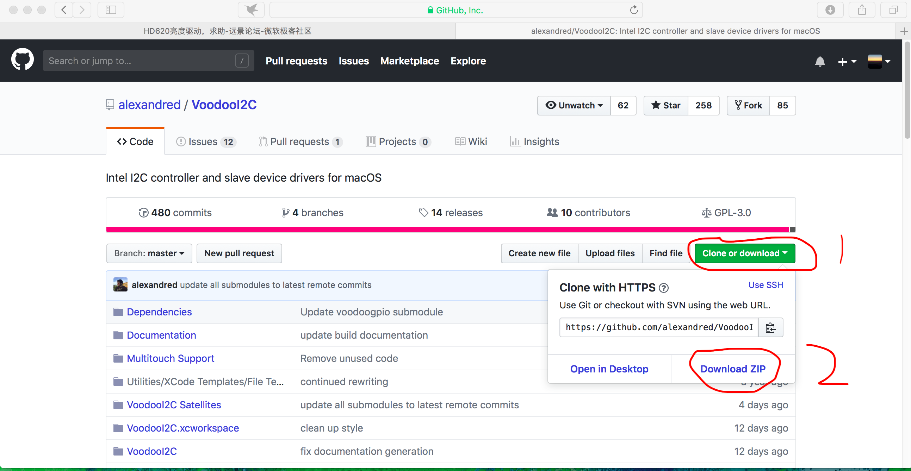Screen dimensions: 911x471
Task: Add a new Safari tab
Action: coord(904,31)
